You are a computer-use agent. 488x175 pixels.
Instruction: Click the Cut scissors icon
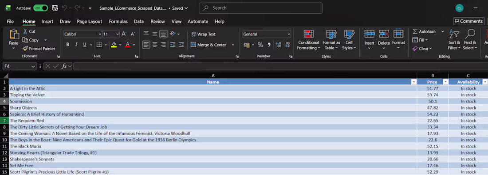pyautogui.click(x=25, y=32)
